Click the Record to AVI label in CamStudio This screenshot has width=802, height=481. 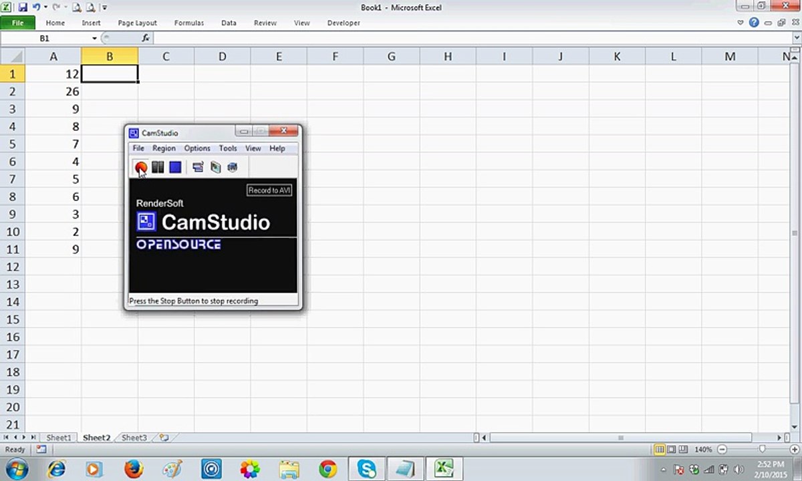[269, 190]
